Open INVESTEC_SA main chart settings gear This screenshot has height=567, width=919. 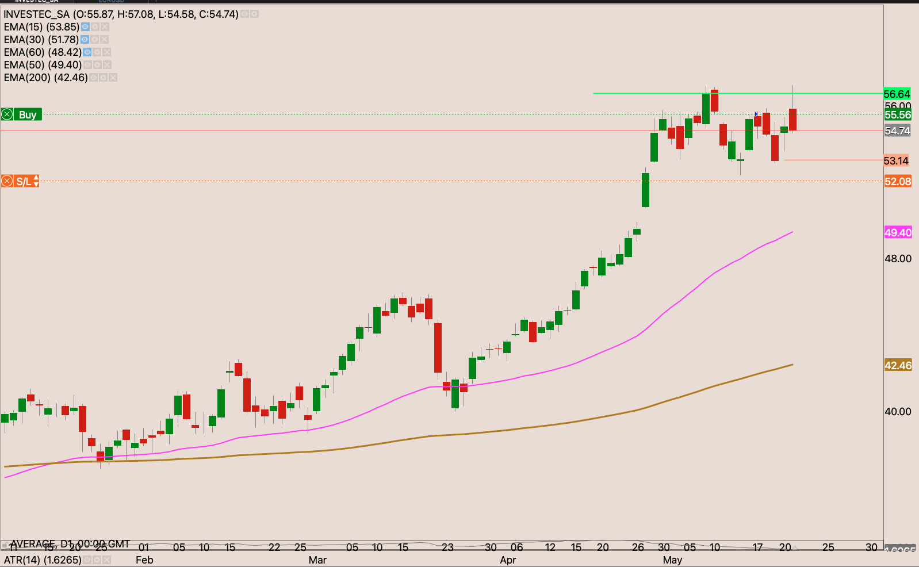click(x=254, y=14)
